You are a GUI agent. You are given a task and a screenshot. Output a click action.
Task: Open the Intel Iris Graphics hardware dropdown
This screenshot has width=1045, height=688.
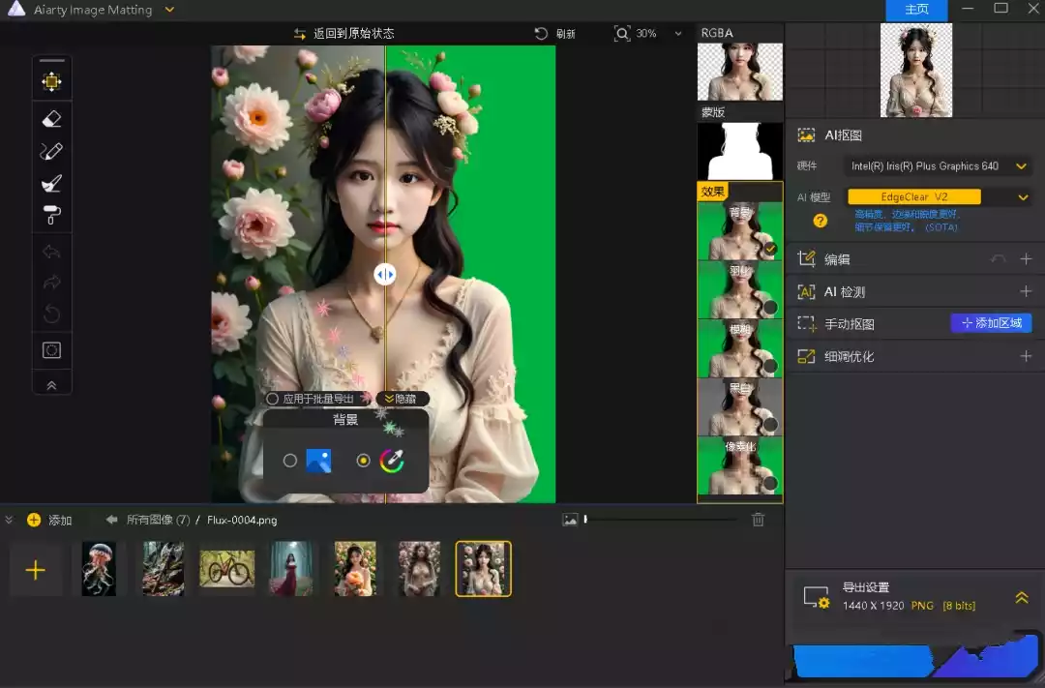[1022, 165]
